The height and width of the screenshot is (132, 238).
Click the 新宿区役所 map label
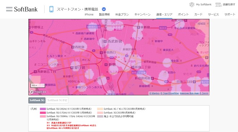(x=129, y=49)
